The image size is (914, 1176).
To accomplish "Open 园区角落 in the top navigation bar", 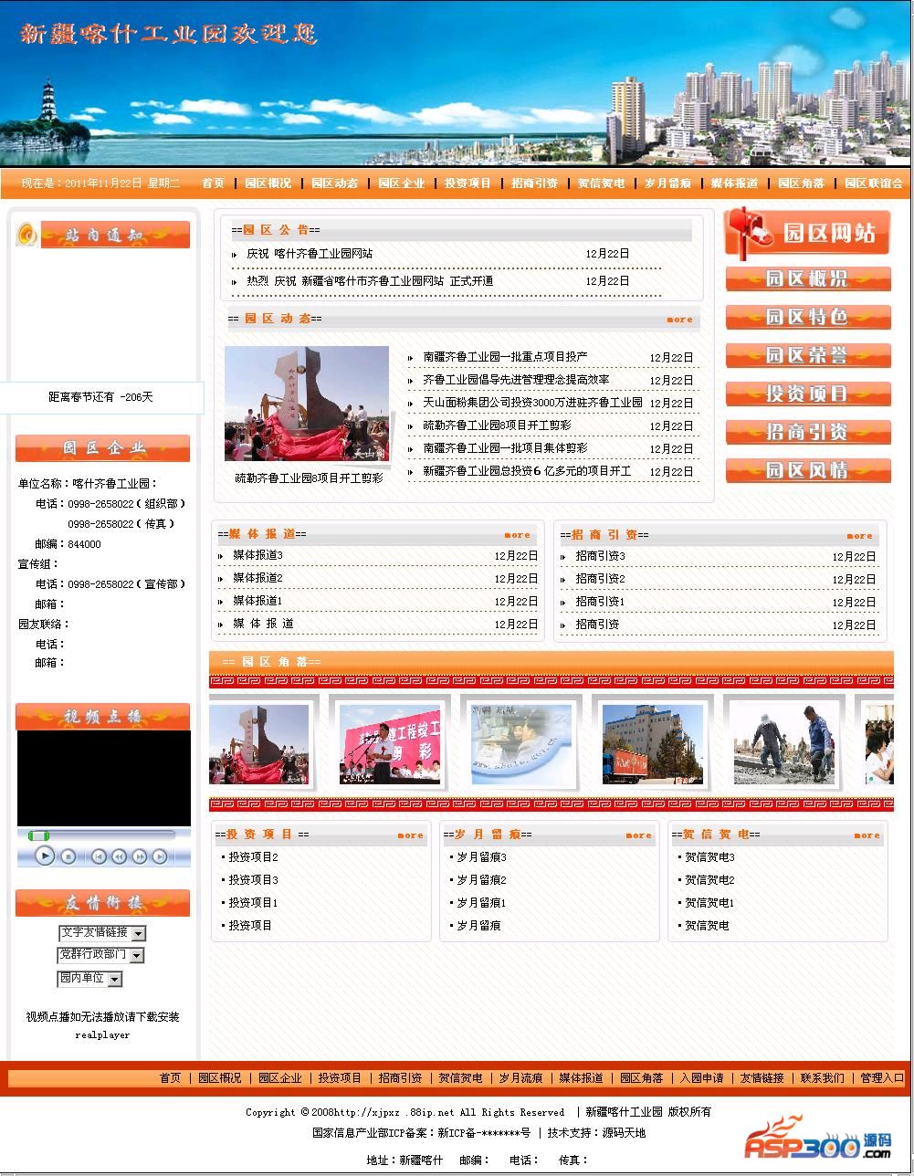I will 801,184.
